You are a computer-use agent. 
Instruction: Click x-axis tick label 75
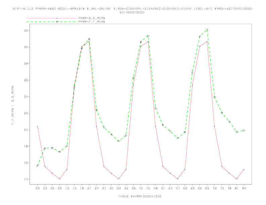pyautogui.click(x=222, y=188)
